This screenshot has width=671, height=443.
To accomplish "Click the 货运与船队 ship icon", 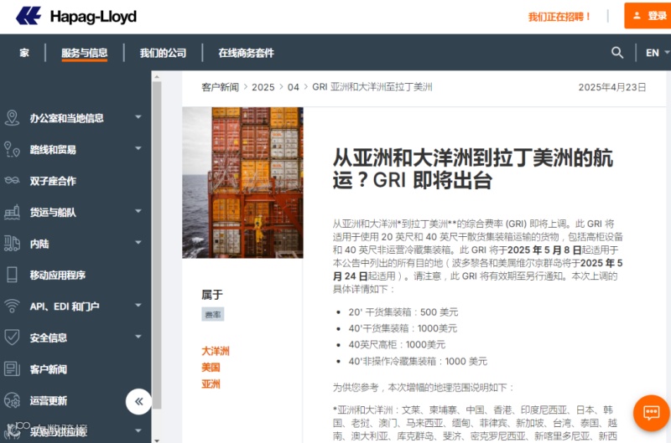I will point(12,212).
